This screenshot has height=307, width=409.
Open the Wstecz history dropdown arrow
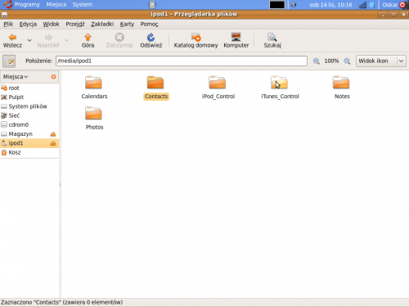pos(29,40)
